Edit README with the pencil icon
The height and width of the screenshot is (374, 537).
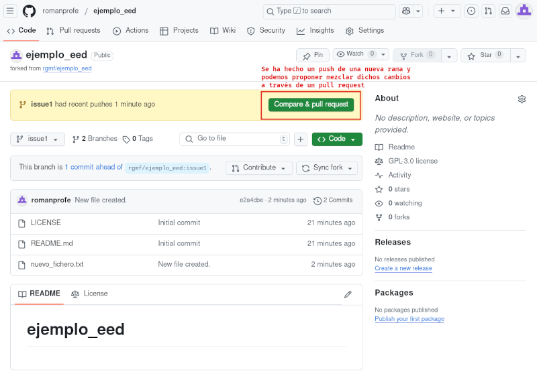[x=348, y=294]
